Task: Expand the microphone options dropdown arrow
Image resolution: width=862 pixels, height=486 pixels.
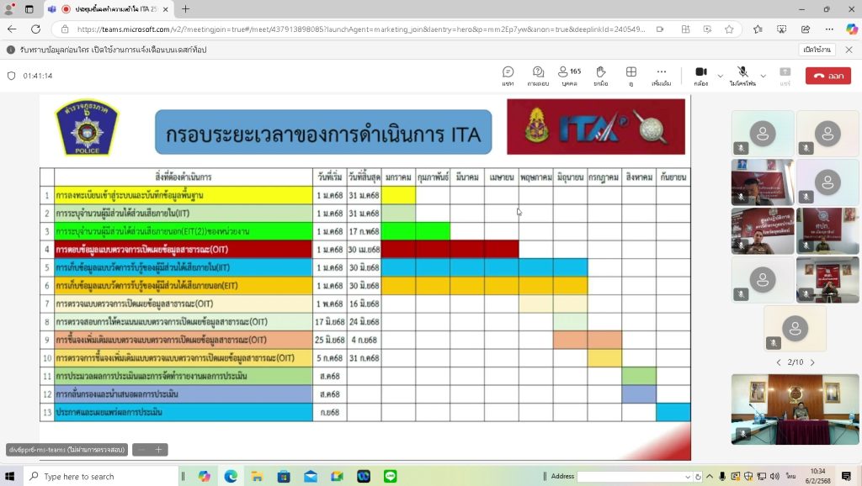Action: tap(764, 76)
